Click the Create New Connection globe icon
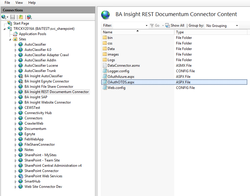 (x=4, y=17)
